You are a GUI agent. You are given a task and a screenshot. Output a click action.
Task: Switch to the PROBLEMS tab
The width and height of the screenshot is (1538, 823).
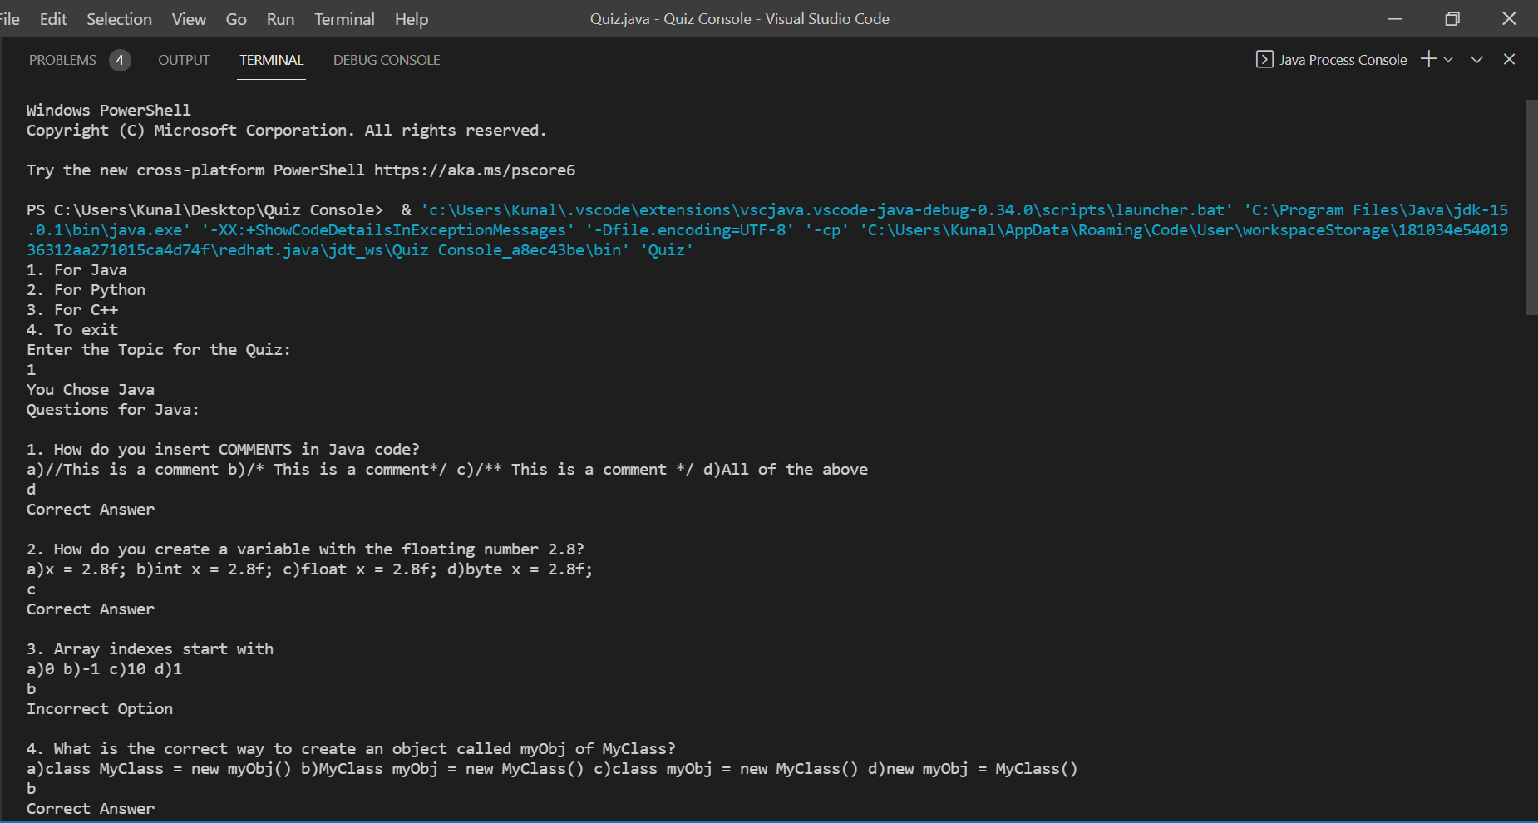coord(63,59)
